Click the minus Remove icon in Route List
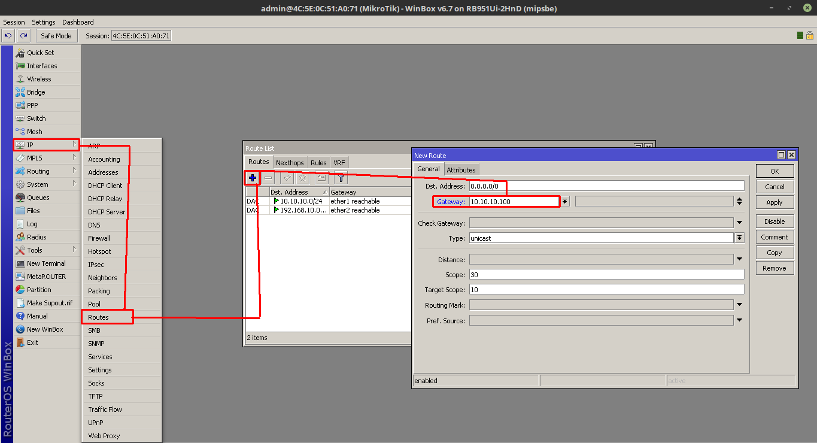This screenshot has height=443, width=817. (x=269, y=178)
